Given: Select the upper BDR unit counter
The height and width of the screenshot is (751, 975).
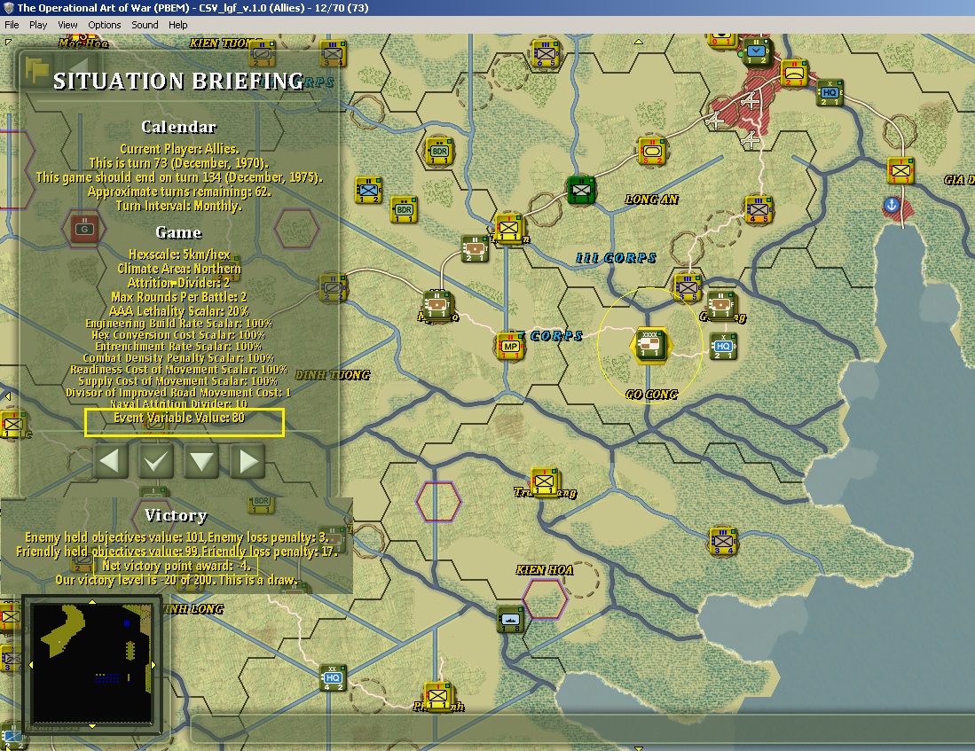Looking at the screenshot, I should click(439, 152).
